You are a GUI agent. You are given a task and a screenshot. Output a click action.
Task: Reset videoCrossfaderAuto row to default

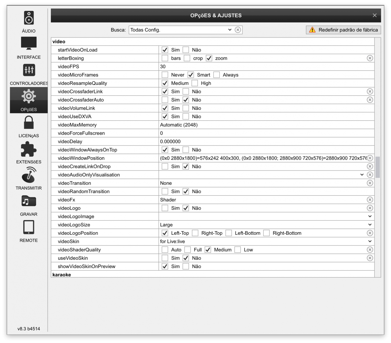pyautogui.click(x=370, y=100)
